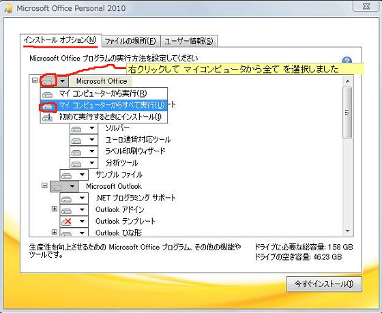Click the scrollbar up arrow

point(347,81)
